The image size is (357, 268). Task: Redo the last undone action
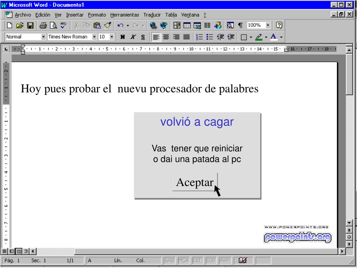[136, 25]
